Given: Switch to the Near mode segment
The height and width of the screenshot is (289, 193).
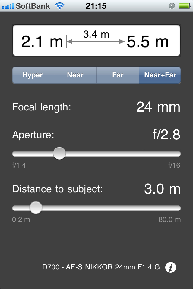Looking at the screenshot, I should click(x=75, y=75).
